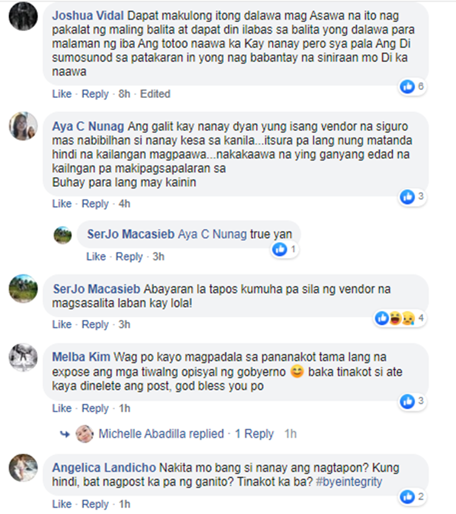Screen dimensions: 456x514
Task: Open Angelica Landicho's profile picture
Action: [x=23, y=468]
